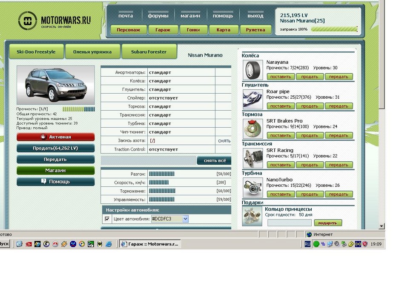Screen dimensions: 396x297
Task: Click the Разгон [58/100] stat bar
Action: (162, 174)
